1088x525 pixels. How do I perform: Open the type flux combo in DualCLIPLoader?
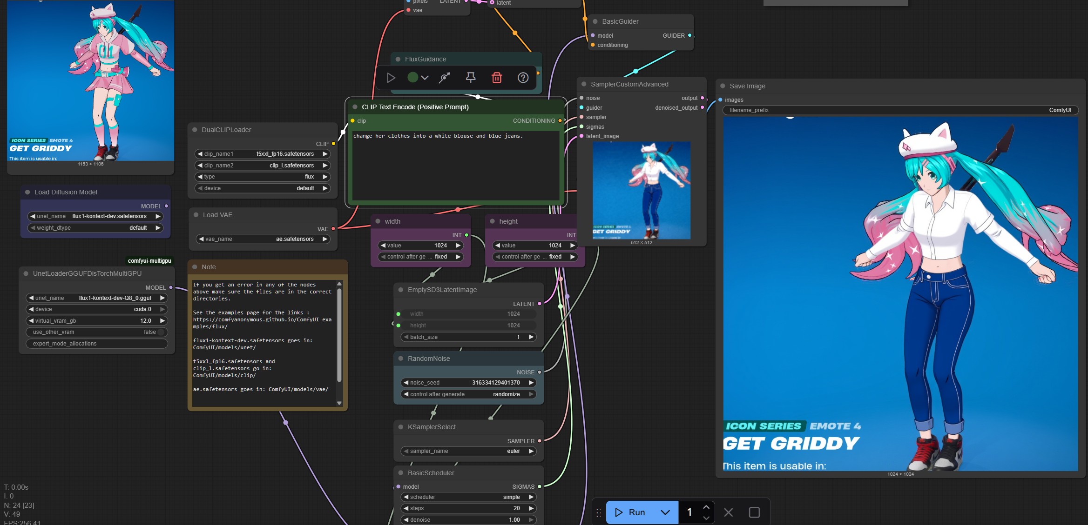263,177
